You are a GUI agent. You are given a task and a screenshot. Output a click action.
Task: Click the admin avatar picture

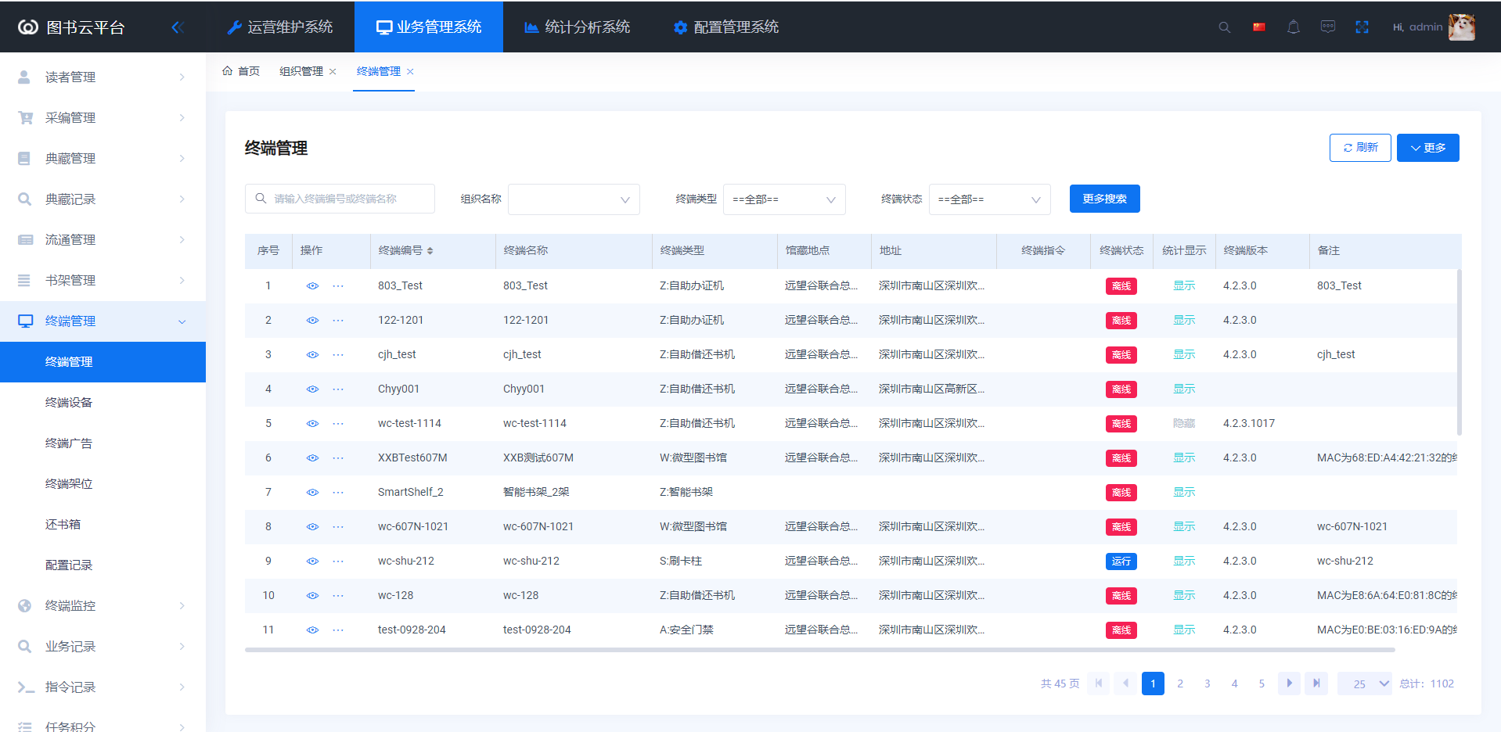coord(1461,27)
